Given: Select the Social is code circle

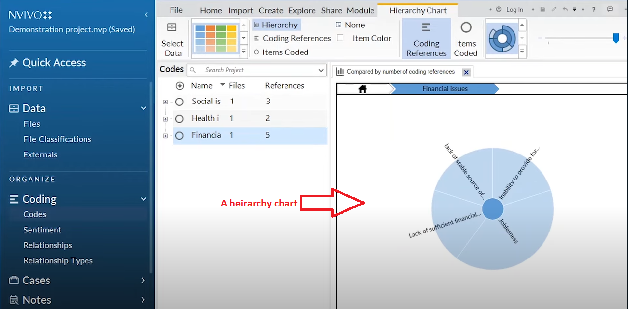Looking at the screenshot, I should coord(179,102).
